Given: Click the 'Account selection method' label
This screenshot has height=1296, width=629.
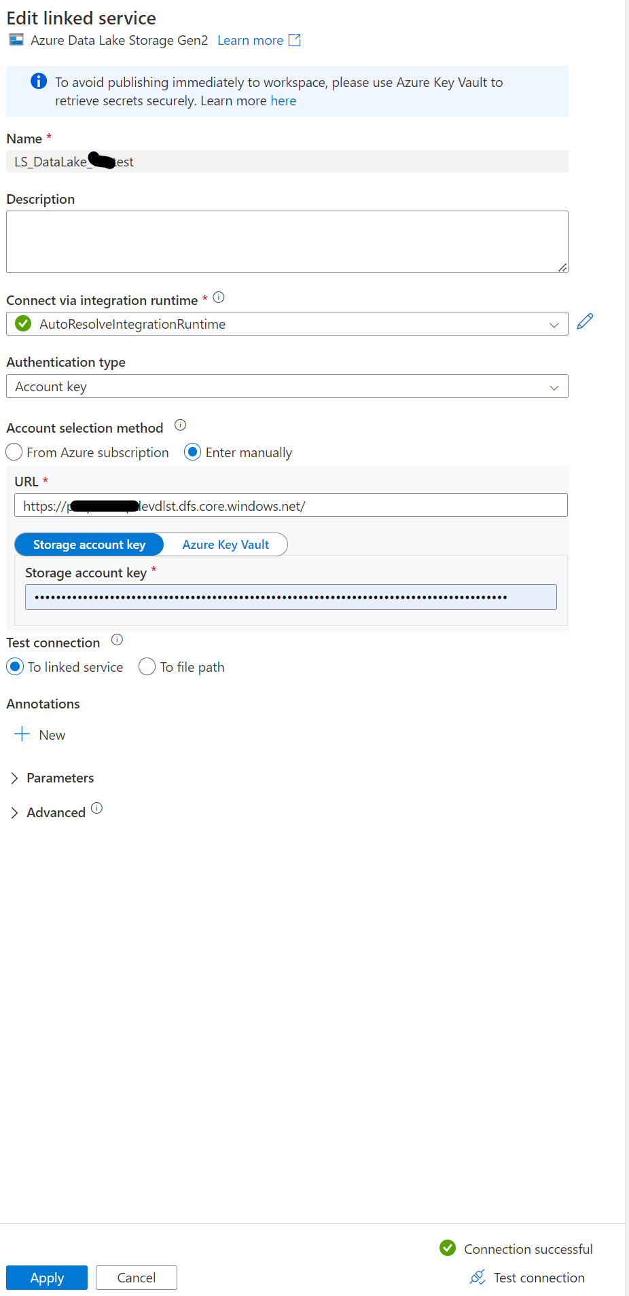Looking at the screenshot, I should [85, 428].
